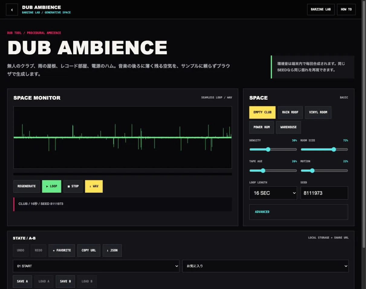Image resolution: width=366 pixels, height=289 pixels.
Task: Select the POWER HUM space preset
Action: (x=261, y=127)
